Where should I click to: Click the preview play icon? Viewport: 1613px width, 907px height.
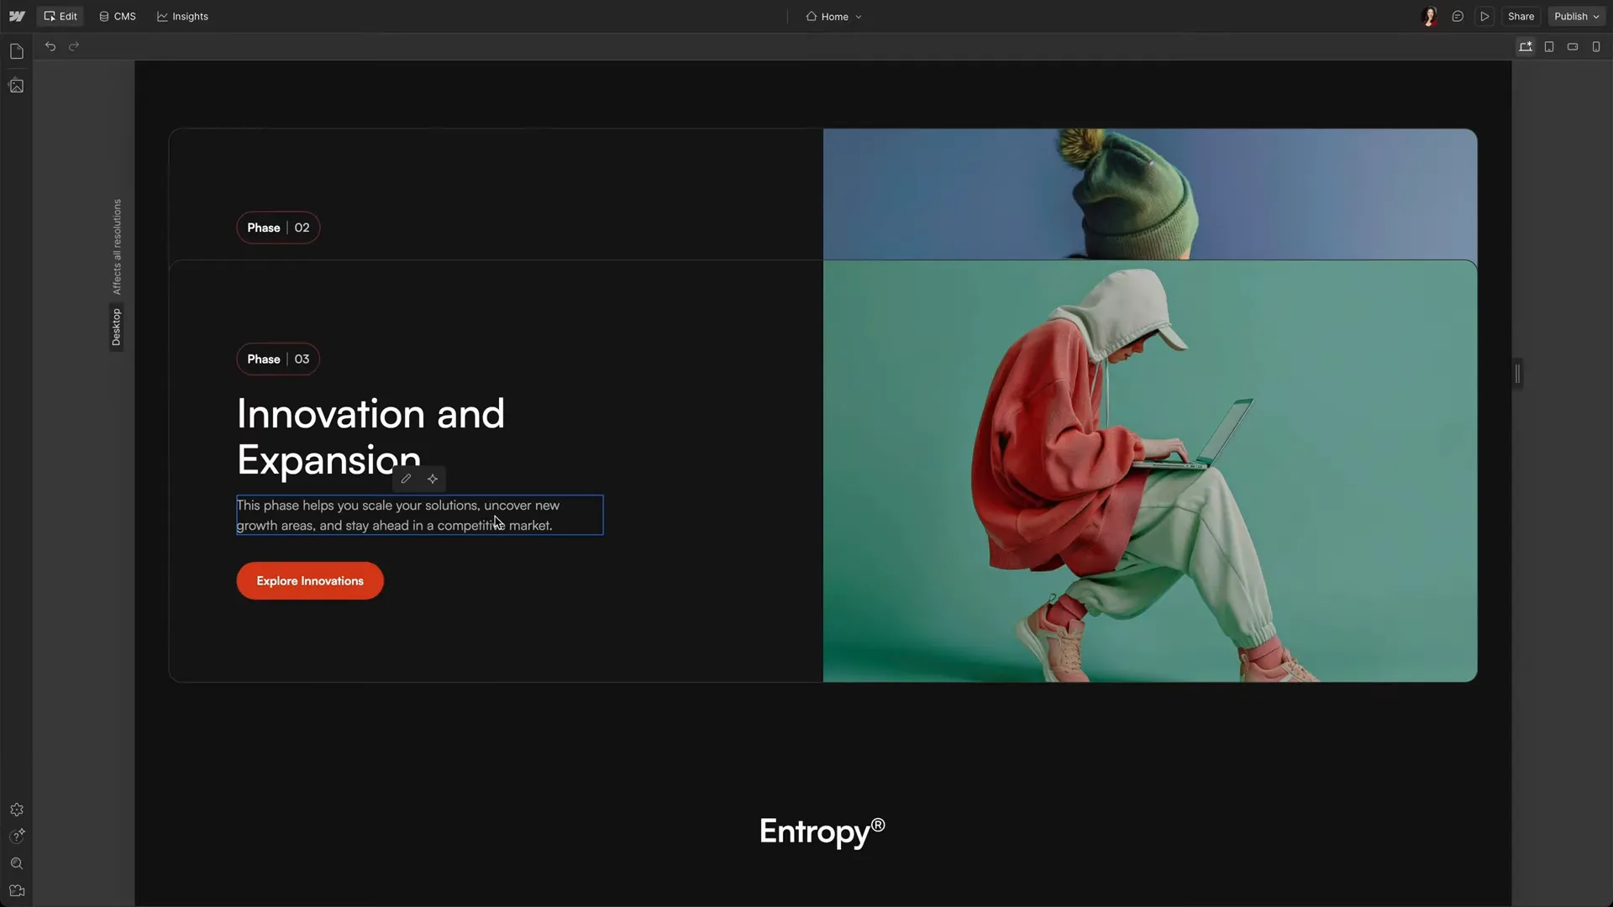coord(1484,16)
